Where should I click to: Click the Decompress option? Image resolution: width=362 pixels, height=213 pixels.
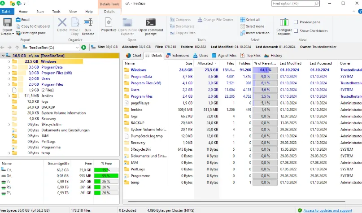182,26
